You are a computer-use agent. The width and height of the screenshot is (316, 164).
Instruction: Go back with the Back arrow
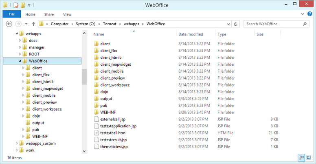(x=9, y=24)
